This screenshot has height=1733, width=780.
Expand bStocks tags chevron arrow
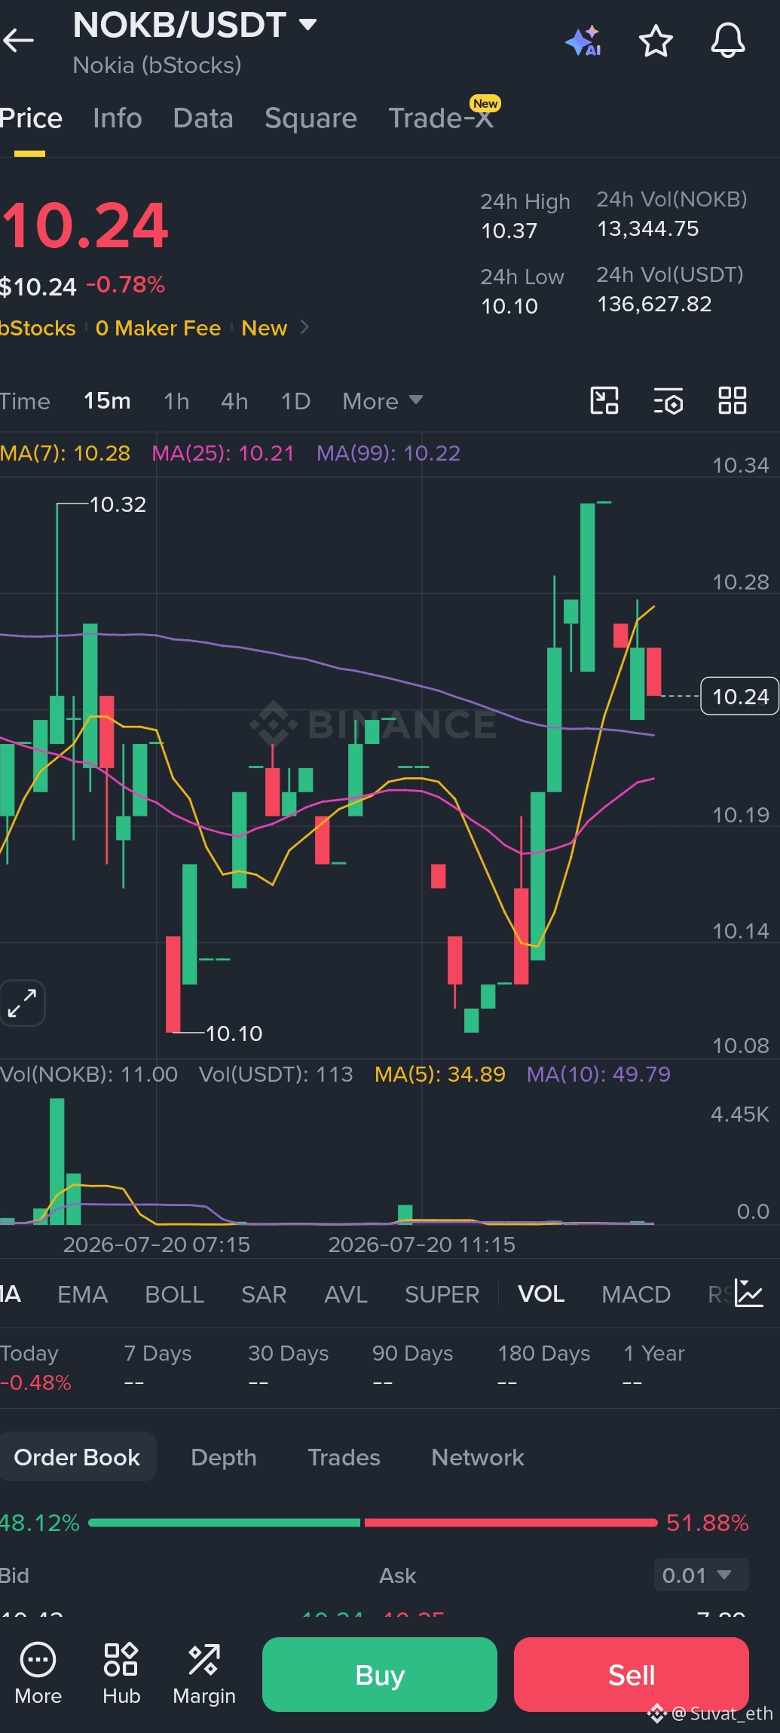click(304, 327)
